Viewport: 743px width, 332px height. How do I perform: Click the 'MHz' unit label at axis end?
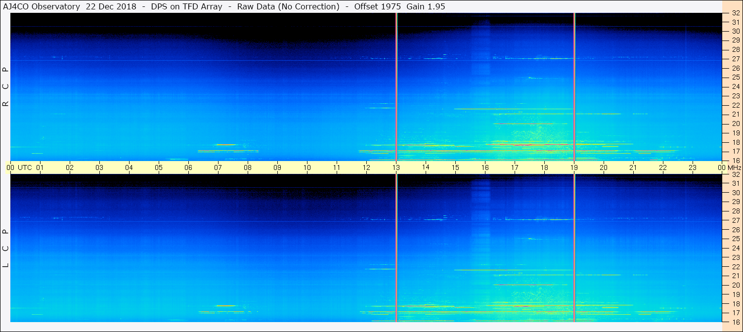coord(735,167)
